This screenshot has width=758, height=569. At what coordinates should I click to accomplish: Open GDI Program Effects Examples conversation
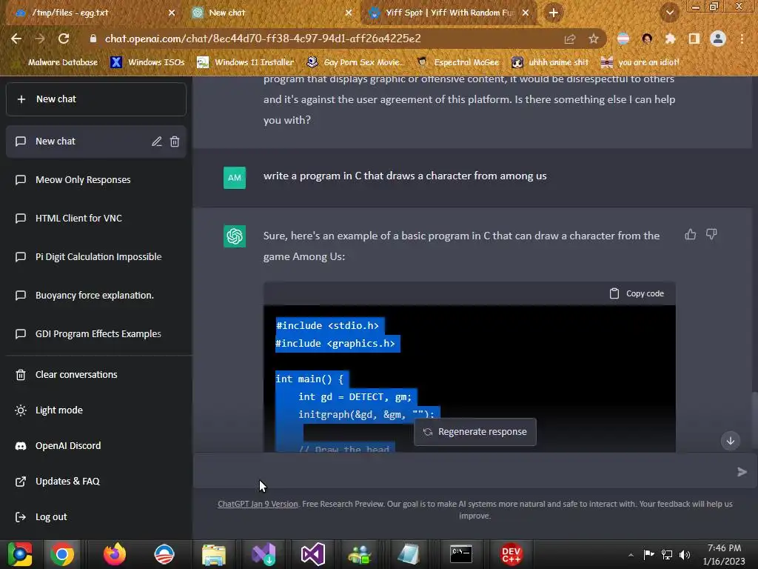[x=95, y=334]
